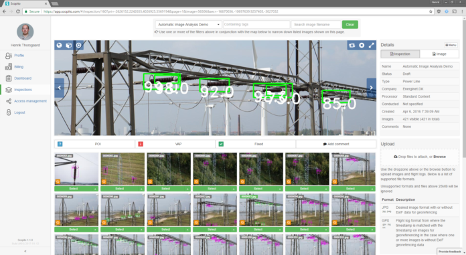This screenshot has height=255, width=466.
Task: Open Select dropdown arrow for 0000092.jpg
Action: click(234, 230)
